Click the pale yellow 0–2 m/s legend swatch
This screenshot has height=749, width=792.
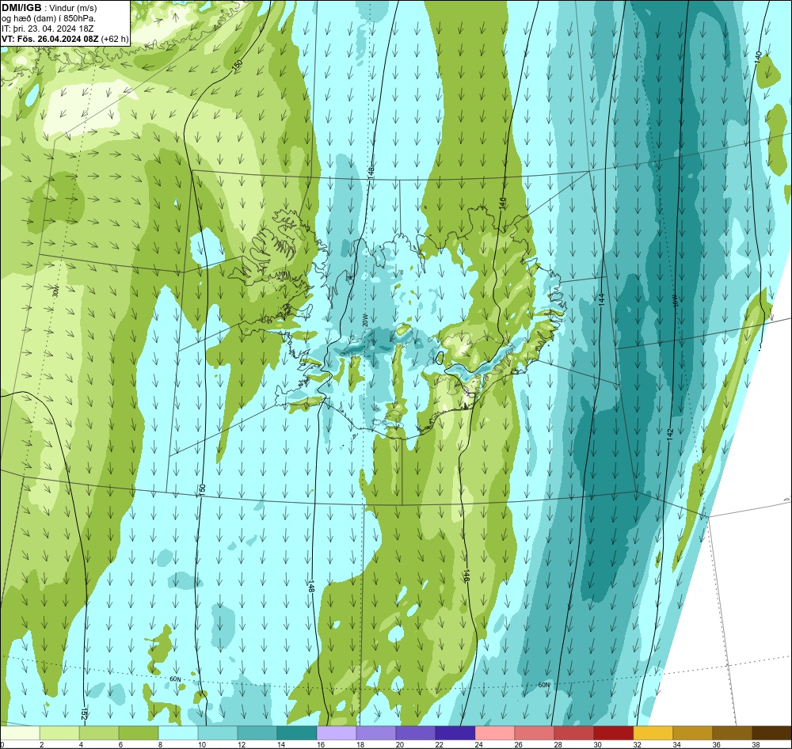tap(21, 733)
